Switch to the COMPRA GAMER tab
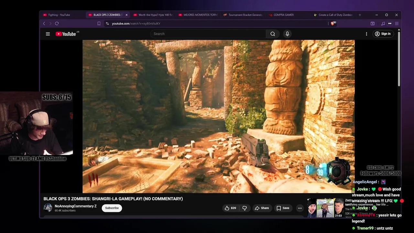 click(288, 15)
